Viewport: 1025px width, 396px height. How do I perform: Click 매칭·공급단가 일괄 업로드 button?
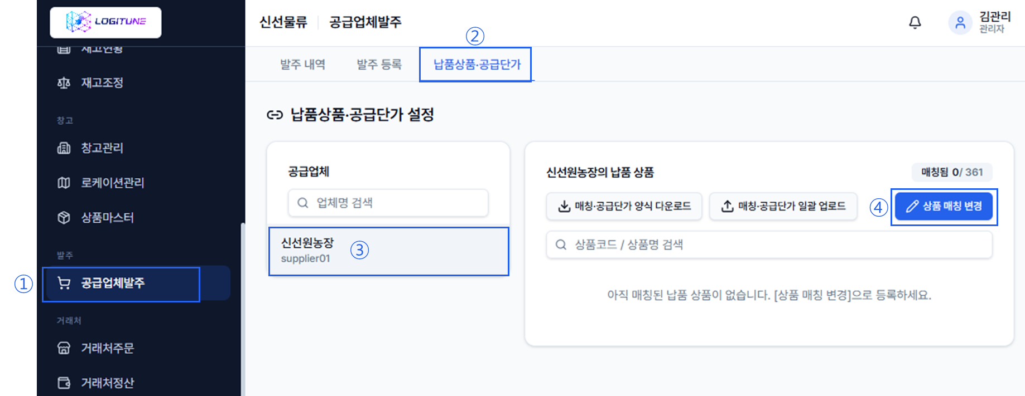783,206
